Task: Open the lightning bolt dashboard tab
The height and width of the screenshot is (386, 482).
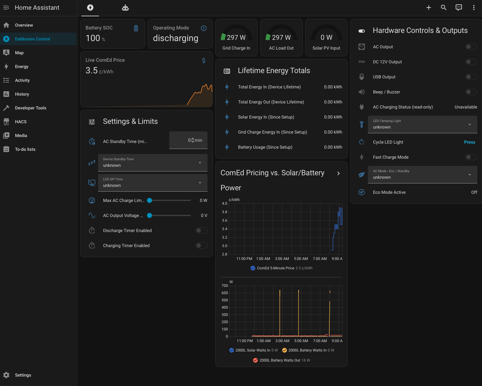Action: (90, 8)
